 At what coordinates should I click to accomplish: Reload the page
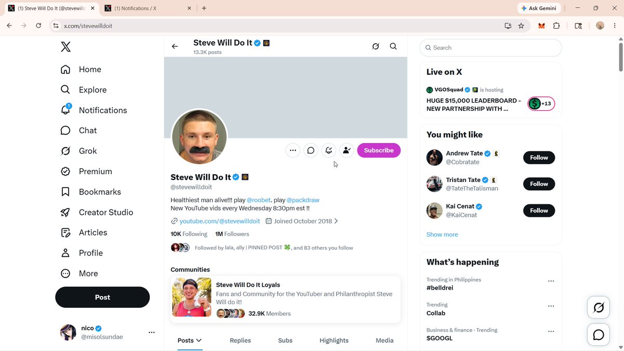38,25
